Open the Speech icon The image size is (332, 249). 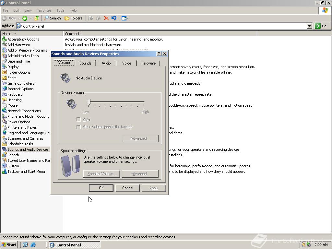4,155
